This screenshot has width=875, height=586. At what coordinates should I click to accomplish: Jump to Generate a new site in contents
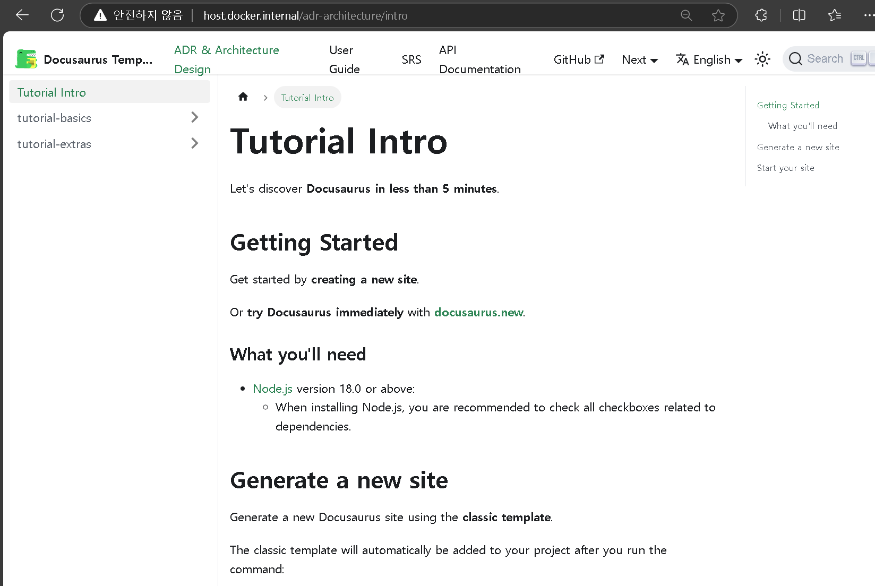pos(798,147)
